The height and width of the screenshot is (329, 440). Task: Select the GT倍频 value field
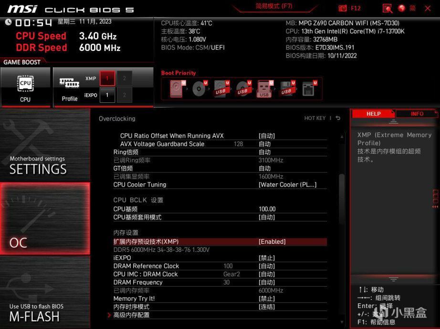coord(264,168)
